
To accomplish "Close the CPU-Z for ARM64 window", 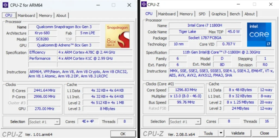I will (129, 5).
